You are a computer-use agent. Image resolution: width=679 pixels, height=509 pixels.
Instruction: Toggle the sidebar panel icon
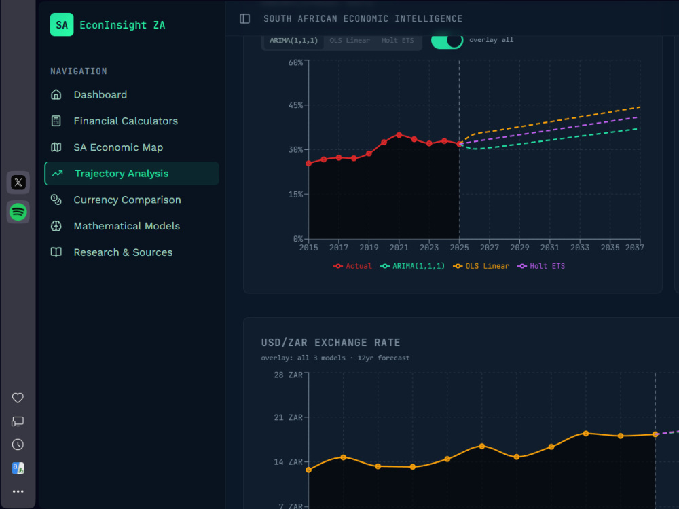coord(244,18)
